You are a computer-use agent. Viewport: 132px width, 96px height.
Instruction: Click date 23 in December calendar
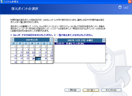coord(14,59)
